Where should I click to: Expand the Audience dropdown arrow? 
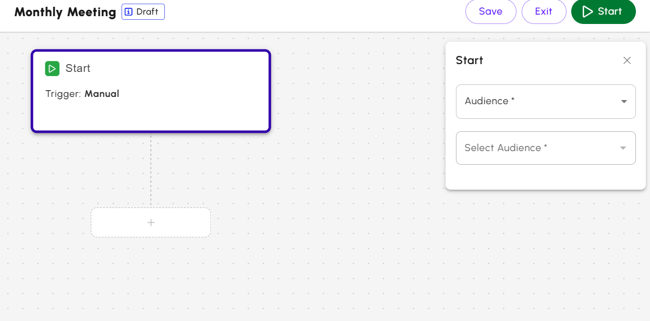[x=624, y=102]
